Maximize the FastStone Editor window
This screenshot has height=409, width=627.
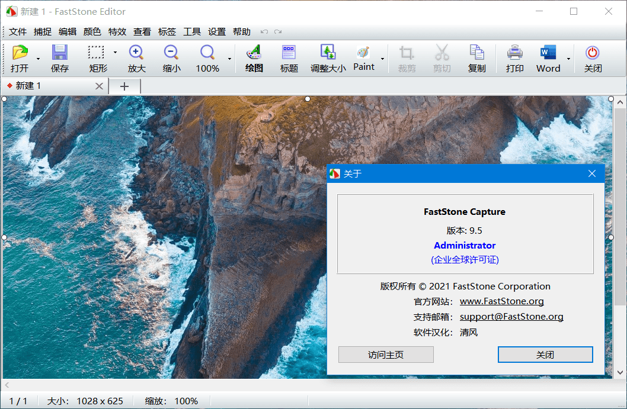click(x=574, y=11)
